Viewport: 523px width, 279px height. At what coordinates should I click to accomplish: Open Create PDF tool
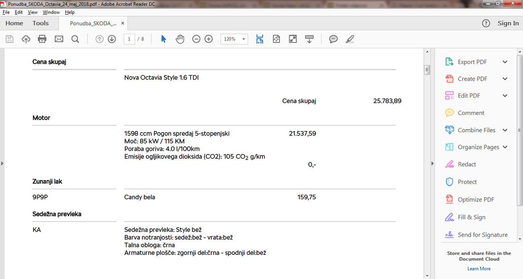tap(472, 79)
